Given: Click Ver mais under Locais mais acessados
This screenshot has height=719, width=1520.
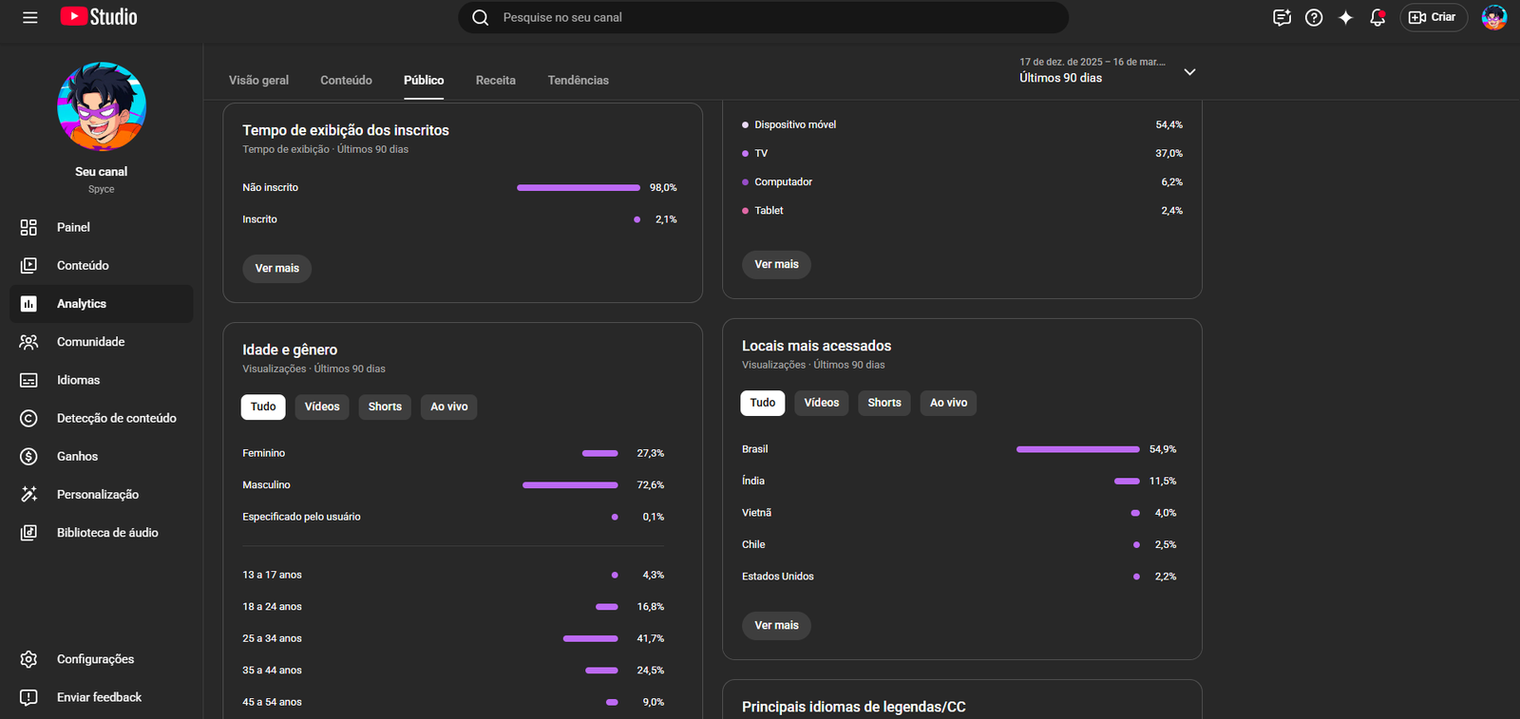Looking at the screenshot, I should click(x=776, y=625).
